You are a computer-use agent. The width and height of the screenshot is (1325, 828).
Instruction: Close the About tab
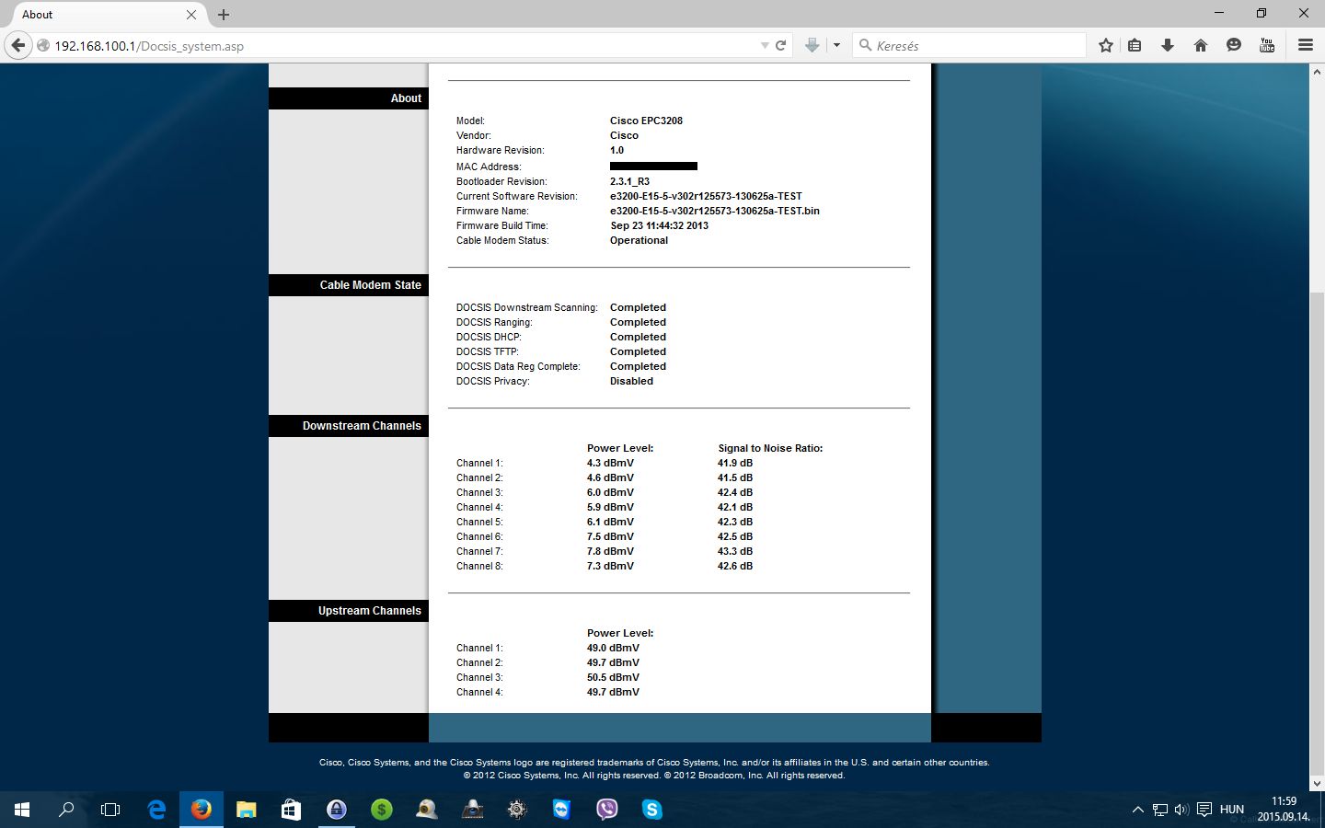pyautogui.click(x=191, y=15)
